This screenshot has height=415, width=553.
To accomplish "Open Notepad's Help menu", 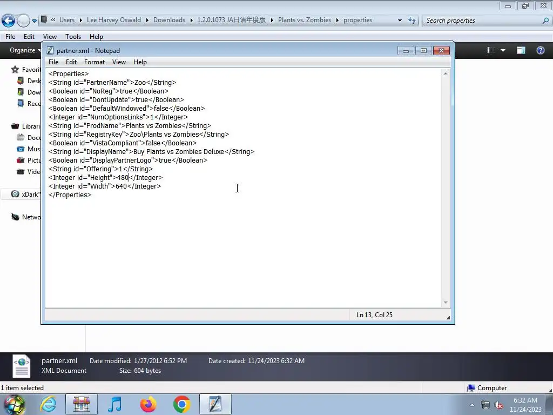I will coord(140,62).
